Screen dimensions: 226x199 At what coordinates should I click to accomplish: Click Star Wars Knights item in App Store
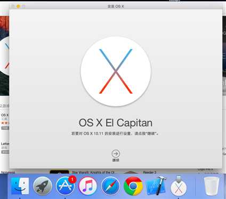point(93,172)
